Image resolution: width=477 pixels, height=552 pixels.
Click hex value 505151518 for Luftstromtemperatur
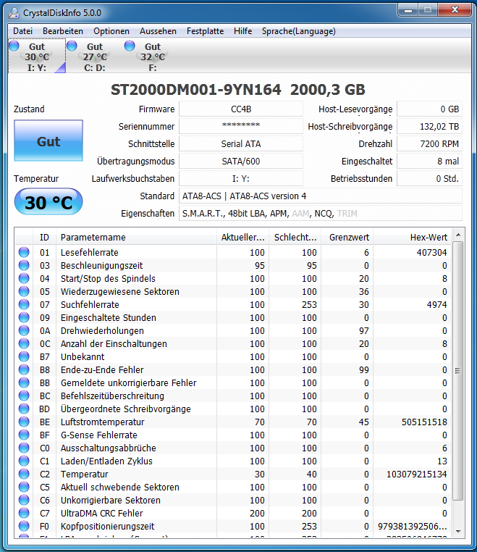coord(424,422)
